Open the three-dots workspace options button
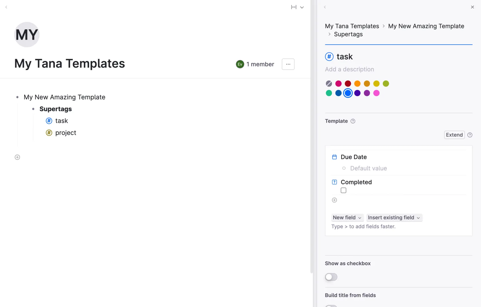 [288, 64]
